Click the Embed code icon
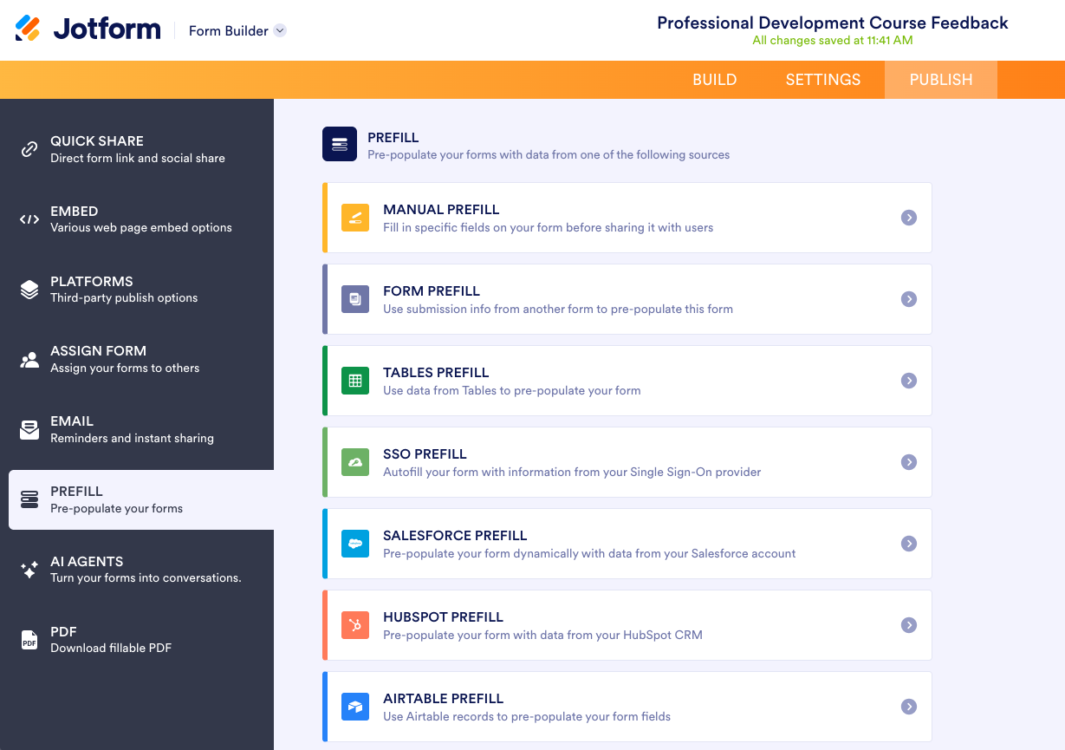The height and width of the screenshot is (750, 1065). (x=29, y=219)
